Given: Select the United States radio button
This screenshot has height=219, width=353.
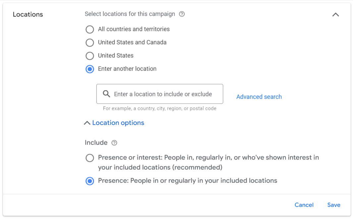Looking at the screenshot, I should 90,56.
